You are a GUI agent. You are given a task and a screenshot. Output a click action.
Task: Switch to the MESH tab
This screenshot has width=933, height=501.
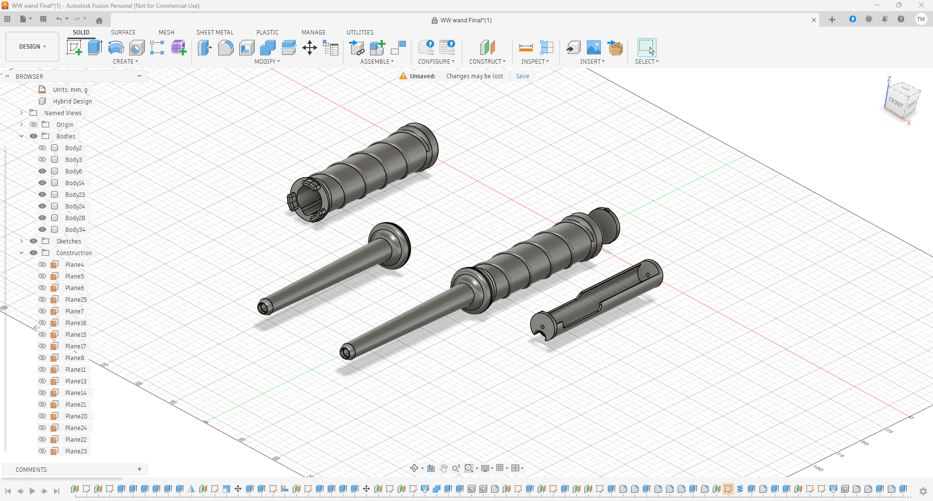pyautogui.click(x=166, y=33)
